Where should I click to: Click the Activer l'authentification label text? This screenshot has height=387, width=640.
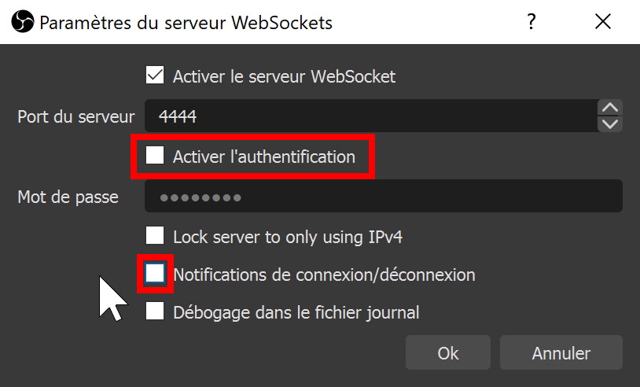(264, 157)
